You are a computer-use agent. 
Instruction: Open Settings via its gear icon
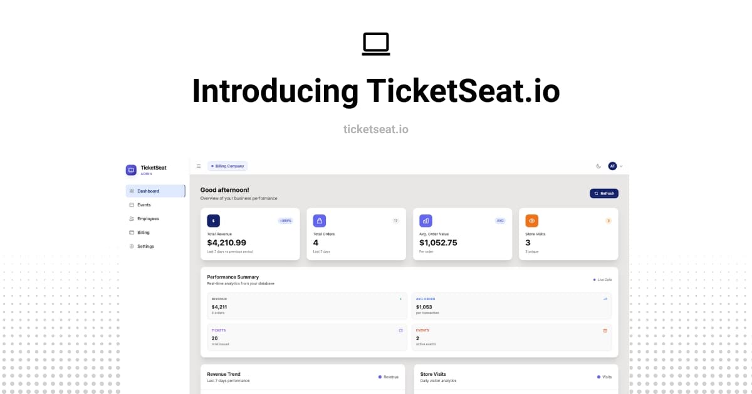click(x=133, y=246)
